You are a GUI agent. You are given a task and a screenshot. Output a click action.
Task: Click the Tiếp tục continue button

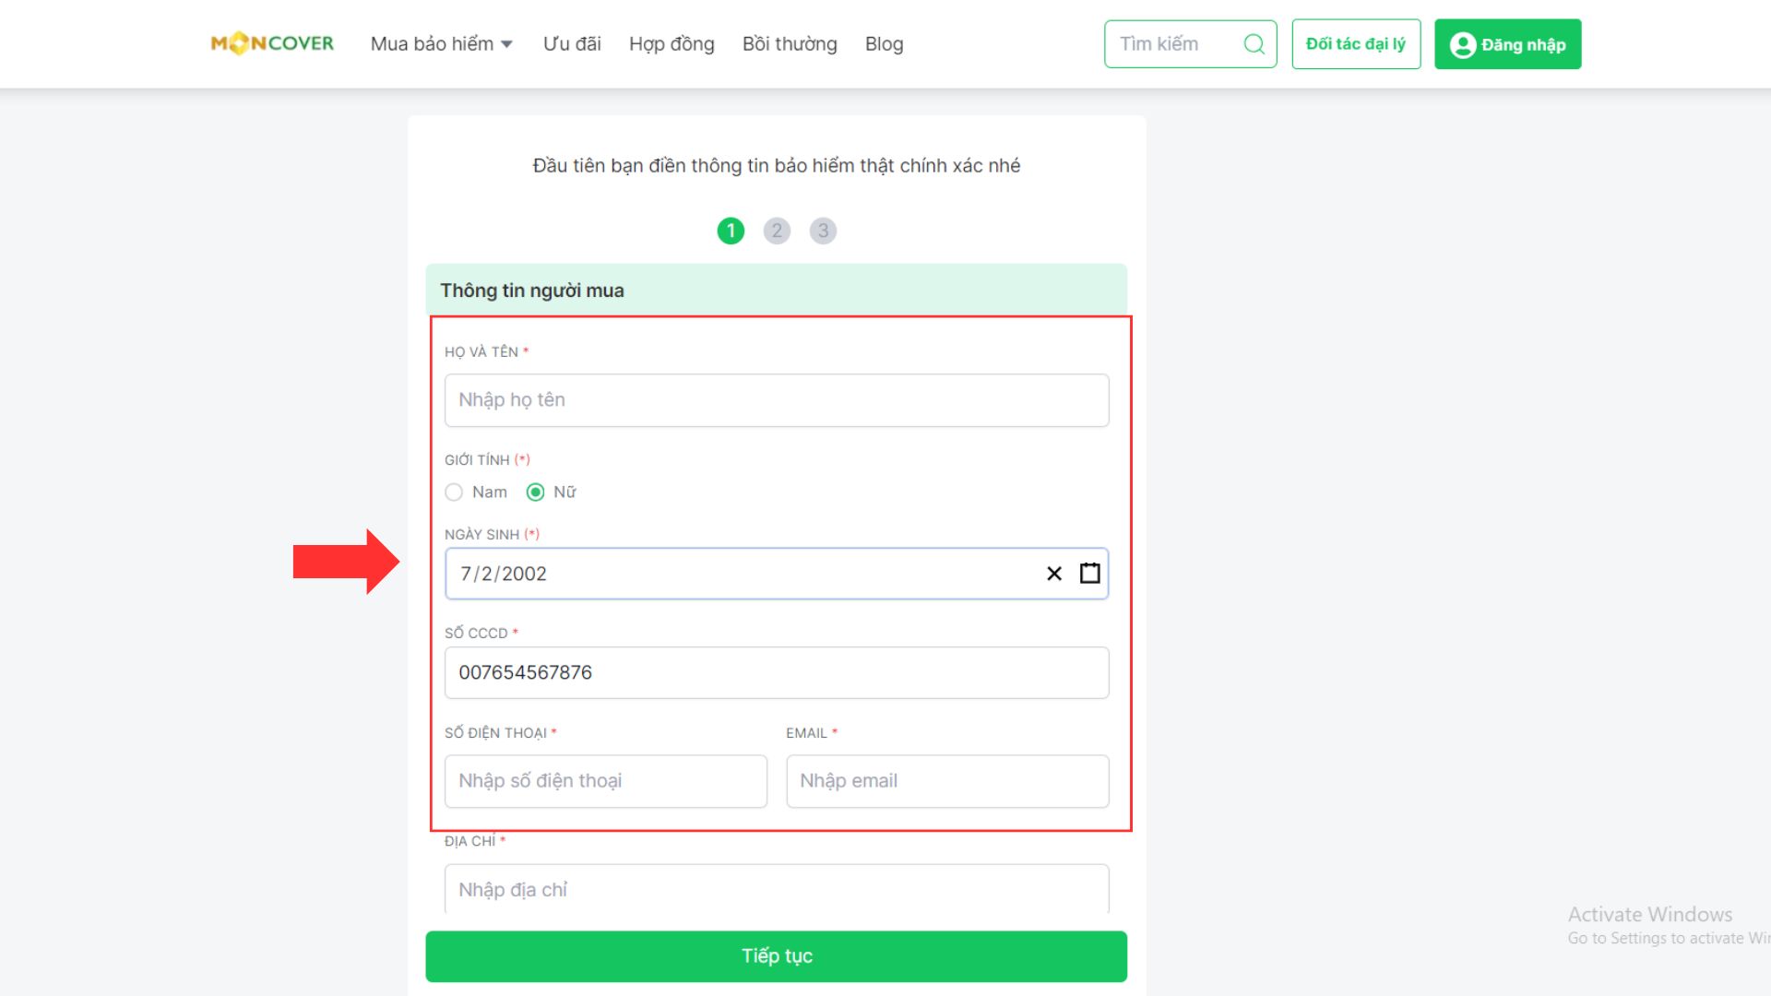(x=777, y=956)
